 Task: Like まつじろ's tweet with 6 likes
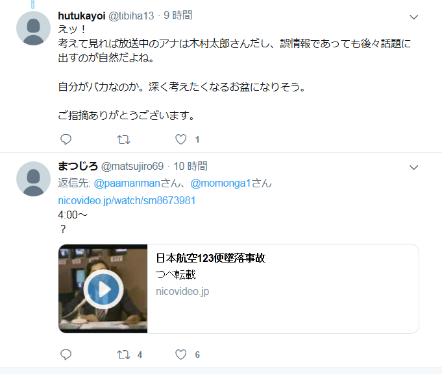[x=180, y=355]
